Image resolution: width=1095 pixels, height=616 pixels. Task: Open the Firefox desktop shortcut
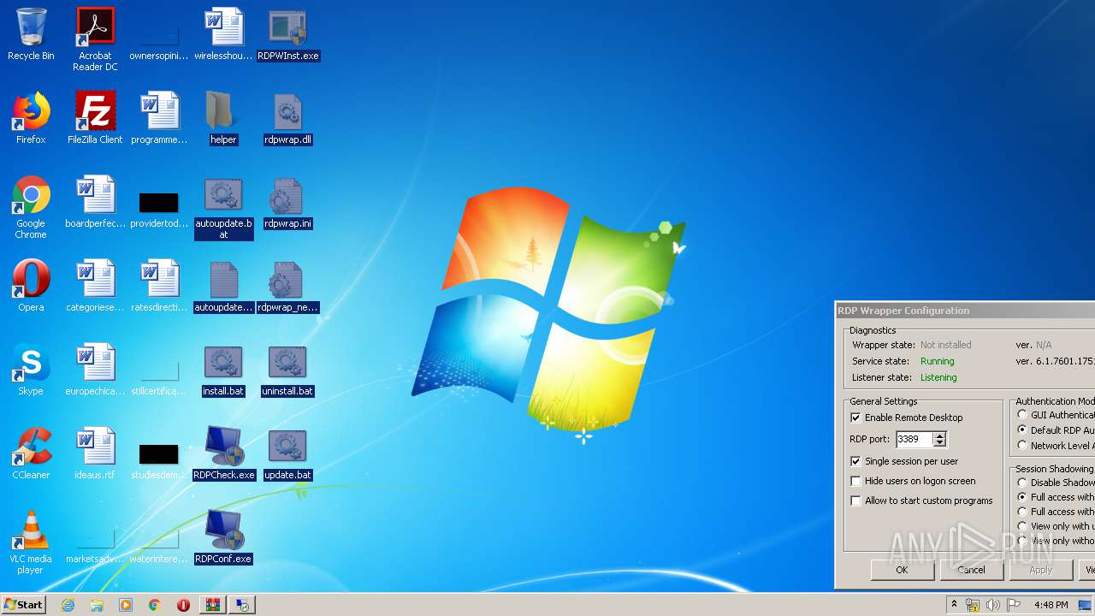pyautogui.click(x=31, y=118)
